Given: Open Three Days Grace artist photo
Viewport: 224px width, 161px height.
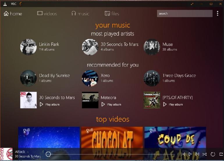Looking at the screenshot, I should coord(152,78).
